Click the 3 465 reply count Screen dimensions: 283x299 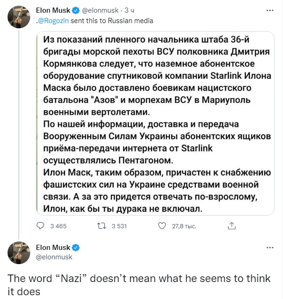58,226
